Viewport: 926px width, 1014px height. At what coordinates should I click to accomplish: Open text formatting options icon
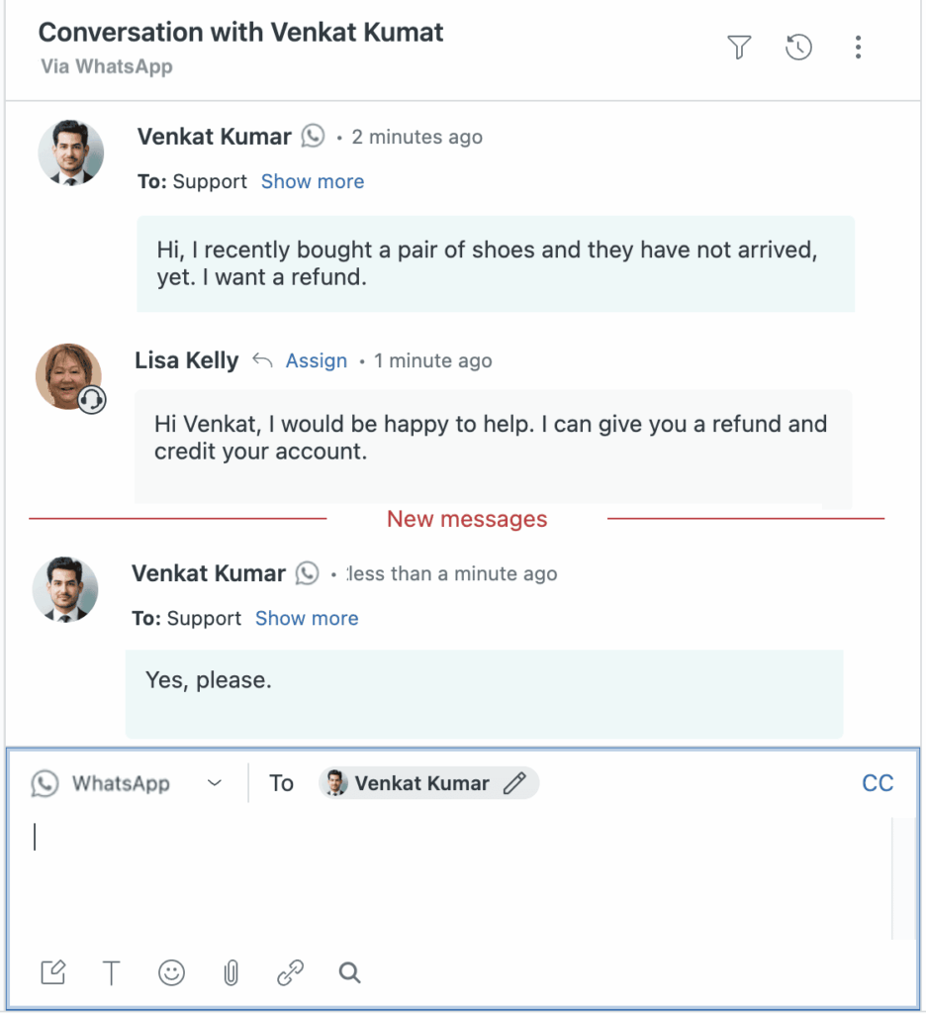tap(112, 973)
